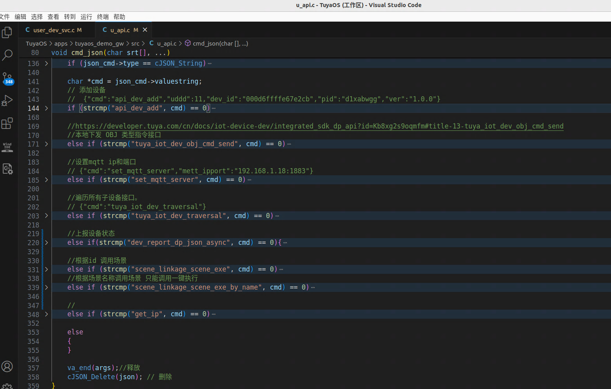Image resolution: width=611 pixels, height=389 pixels.
Task: Click va_end(args) statement
Action: (93, 368)
